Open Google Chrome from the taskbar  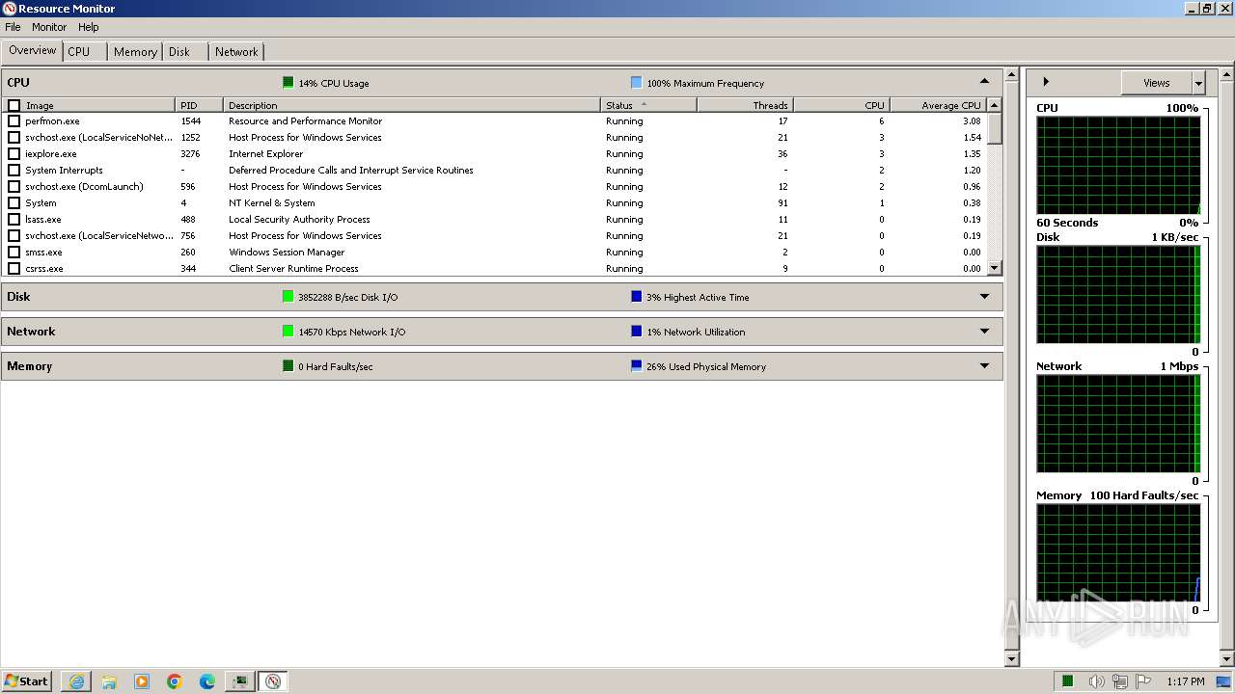click(x=175, y=681)
